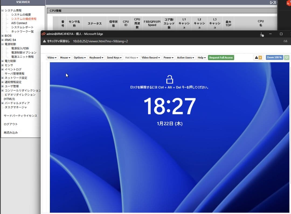Expand the バーチャルメディア node
The image size is (291, 214).
(2, 103)
